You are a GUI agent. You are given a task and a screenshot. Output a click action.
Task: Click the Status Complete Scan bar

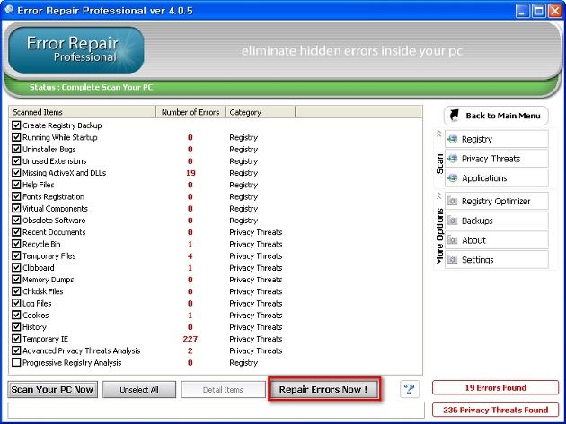(281, 88)
